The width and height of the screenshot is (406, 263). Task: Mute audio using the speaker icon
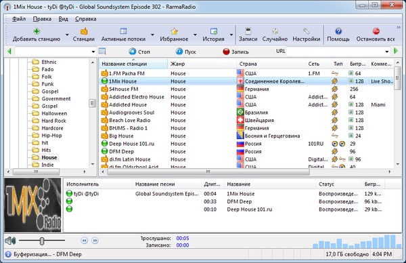pos(10,241)
